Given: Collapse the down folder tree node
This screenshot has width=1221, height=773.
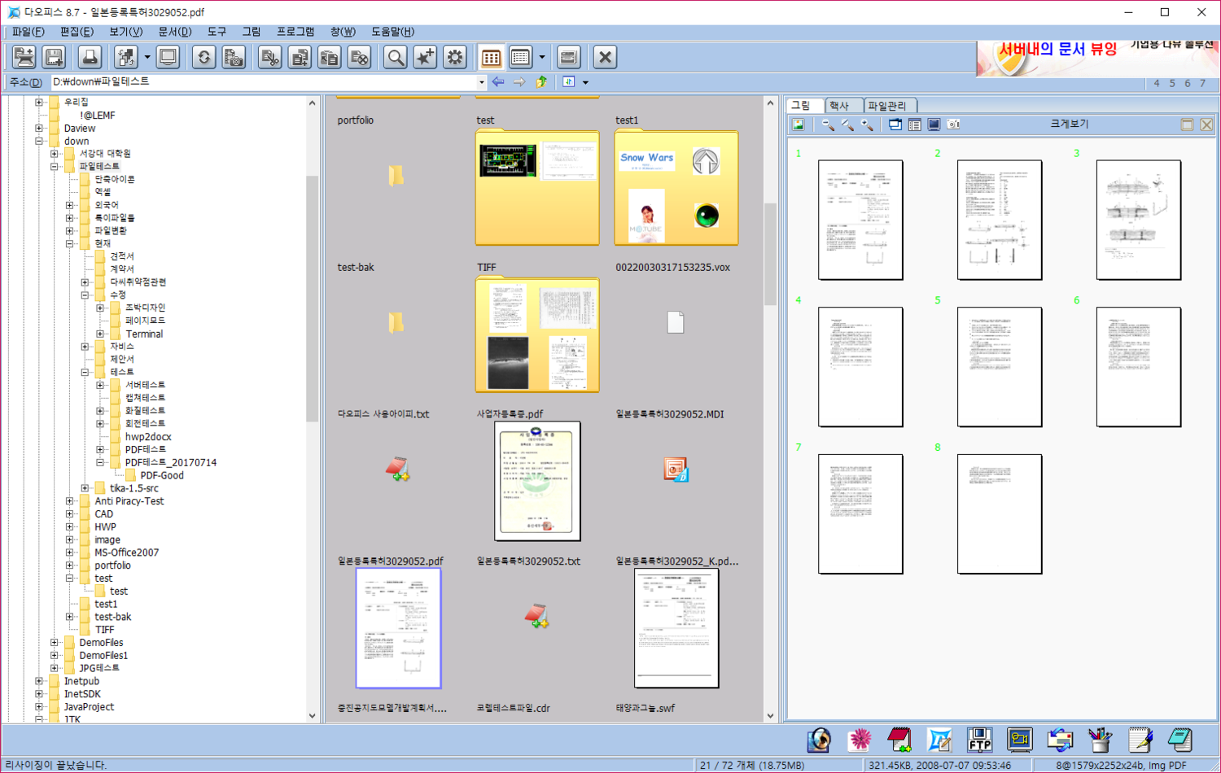Looking at the screenshot, I should (x=39, y=141).
